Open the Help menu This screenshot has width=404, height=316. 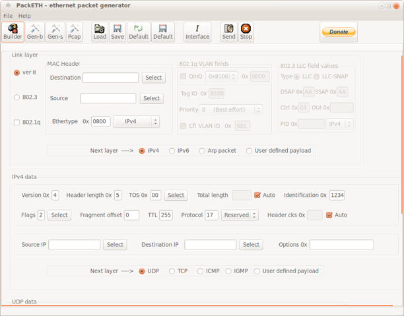point(24,16)
